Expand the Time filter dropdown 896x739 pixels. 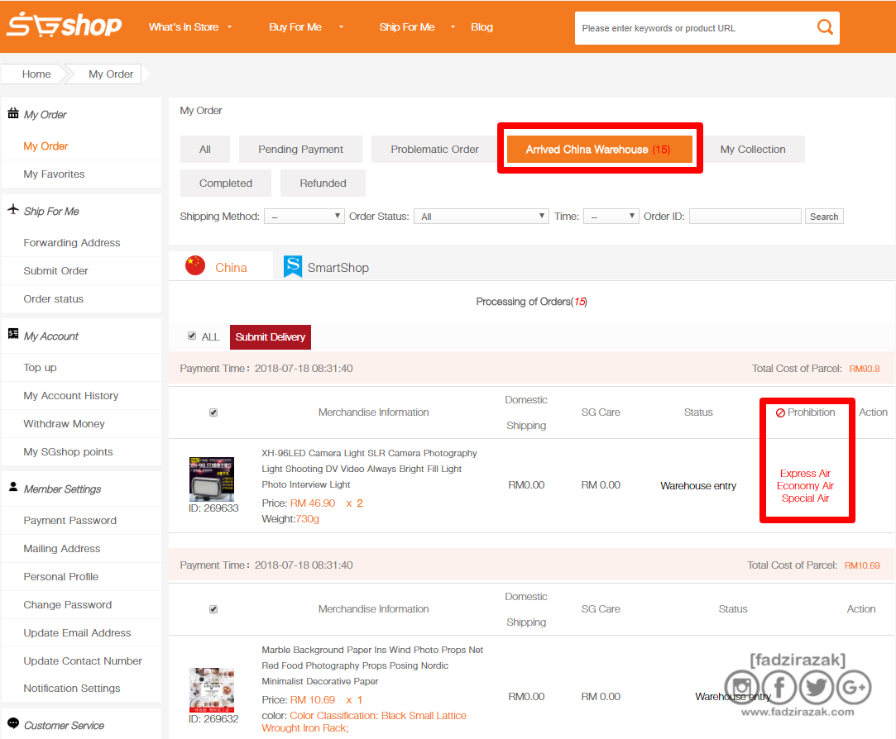(x=611, y=217)
